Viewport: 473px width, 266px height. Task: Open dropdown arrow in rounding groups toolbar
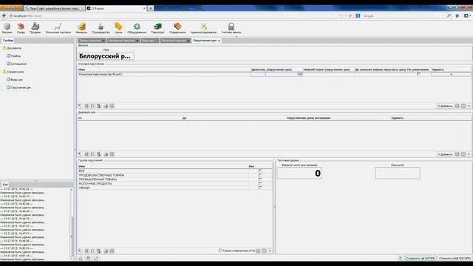[270, 251]
